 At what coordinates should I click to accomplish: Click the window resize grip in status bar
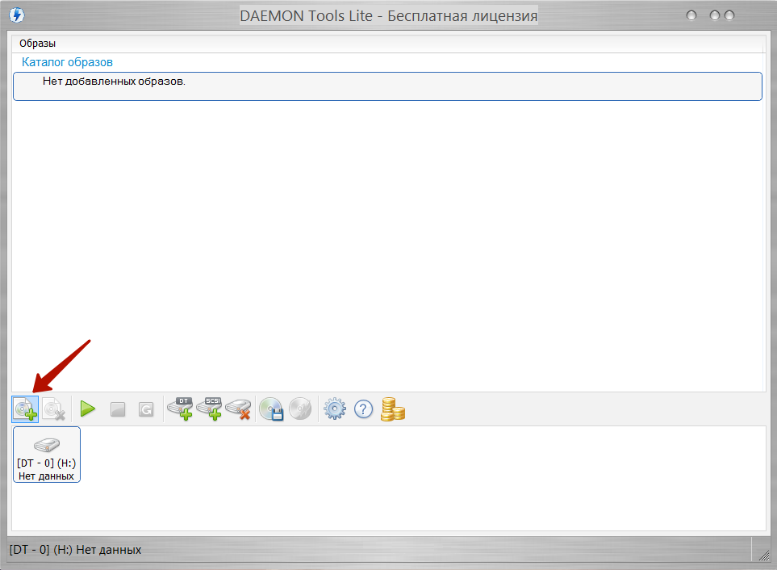click(760, 552)
